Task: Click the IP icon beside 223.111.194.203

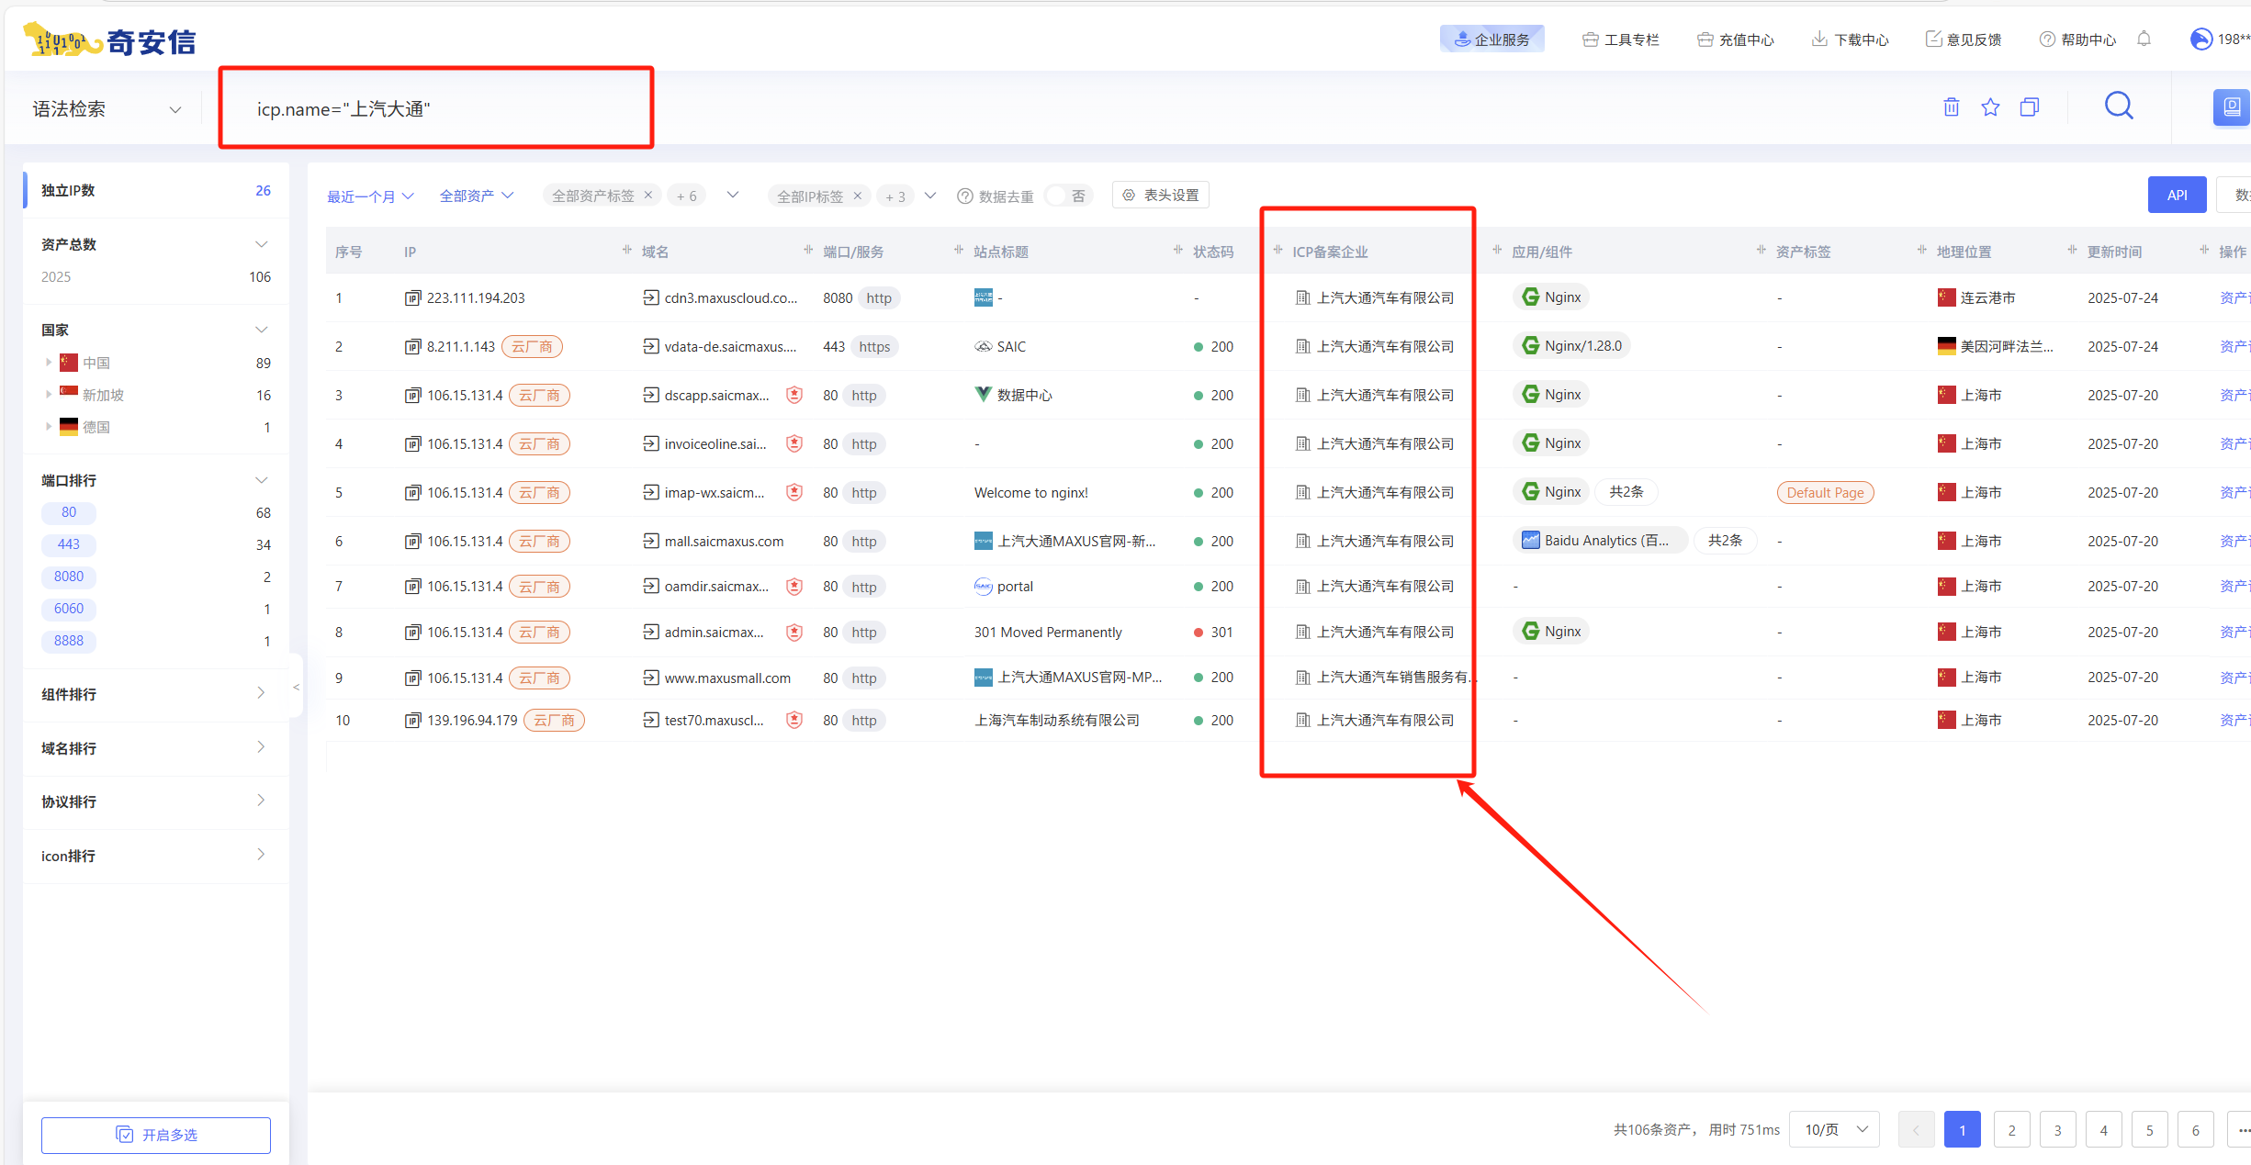Action: click(x=412, y=297)
